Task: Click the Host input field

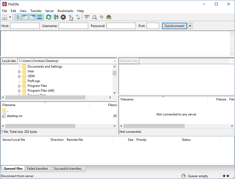Action: coord(25,26)
